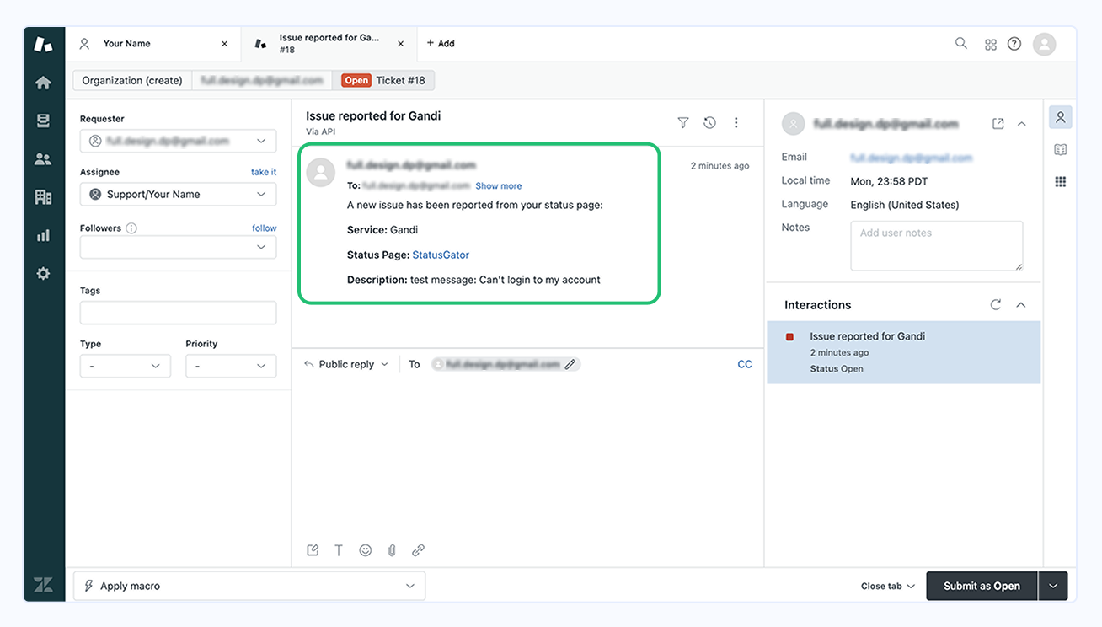The width and height of the screenshot is (1102, 627).
Task: Open Organizations from the left sidebar
Action: (43, 196)
